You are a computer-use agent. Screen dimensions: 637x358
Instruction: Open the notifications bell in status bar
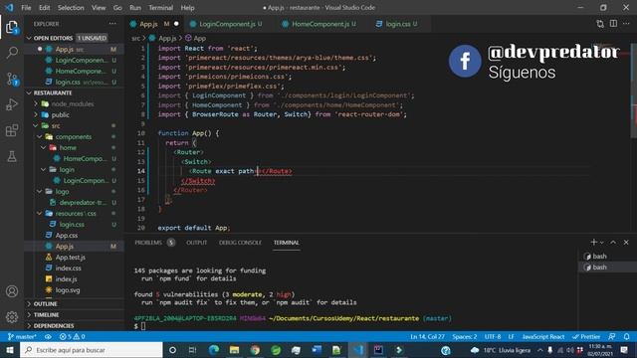tap(626, 336)
